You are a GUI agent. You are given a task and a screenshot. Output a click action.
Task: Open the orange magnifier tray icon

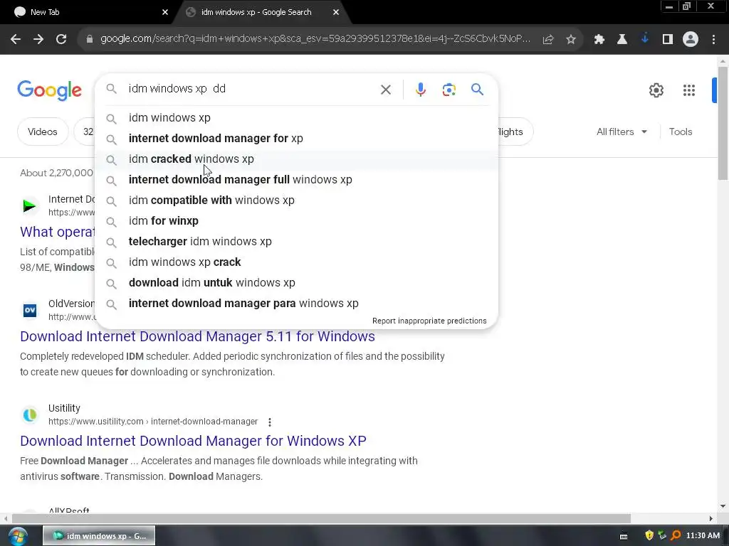pos(676,535)
